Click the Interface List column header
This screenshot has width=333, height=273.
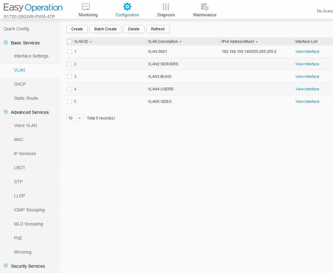click(306, 42)
